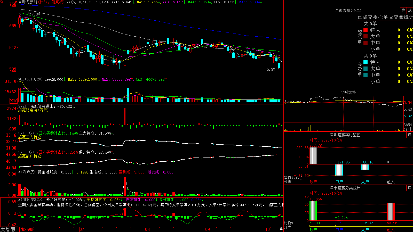This screenshot has width=413, height=232.
Task: Click the 超赢资金流(万元) yellow label
Action: [x=33, y=110]
